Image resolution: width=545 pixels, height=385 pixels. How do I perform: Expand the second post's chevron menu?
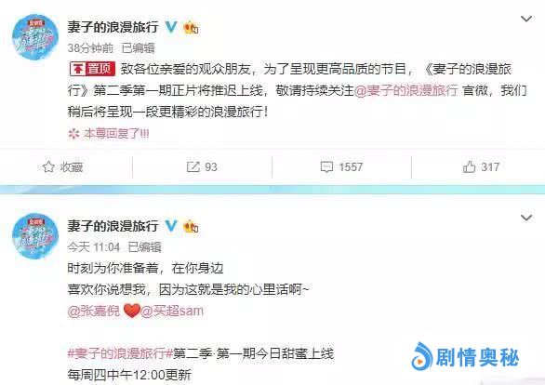click(526, 218)
